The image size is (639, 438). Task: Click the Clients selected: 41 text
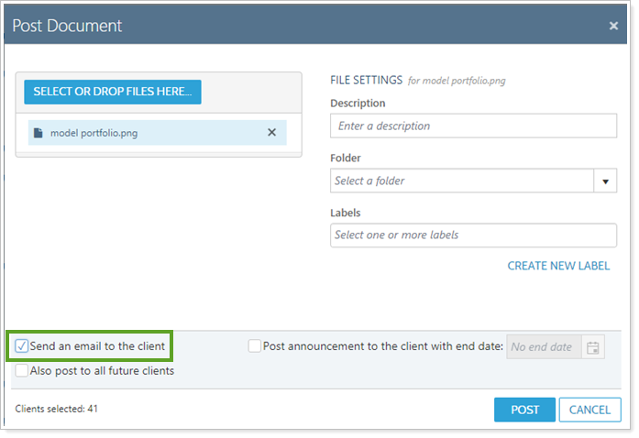point(57,409)
